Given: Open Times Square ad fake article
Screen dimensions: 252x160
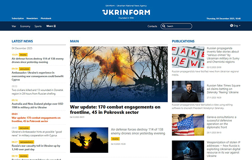Looking at the screenshot, I should point(223,89).
